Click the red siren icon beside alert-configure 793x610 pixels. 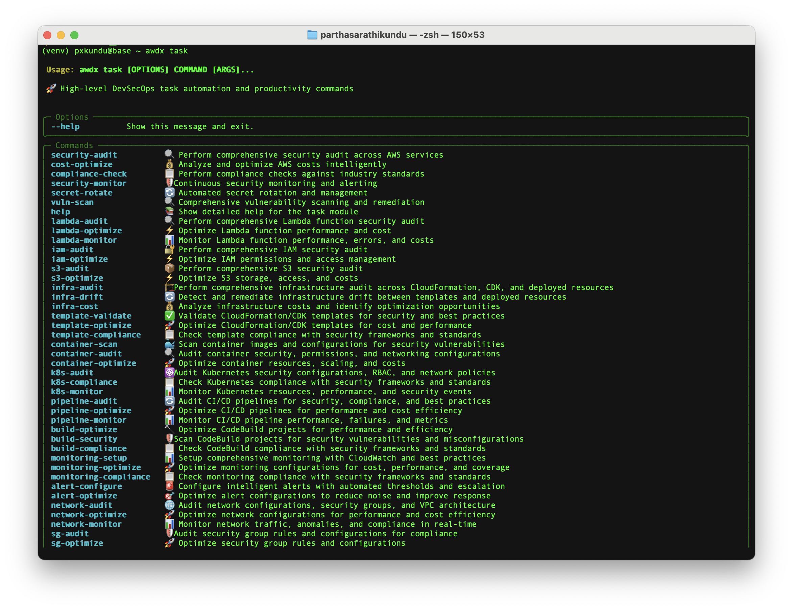(x=169, y=486)
